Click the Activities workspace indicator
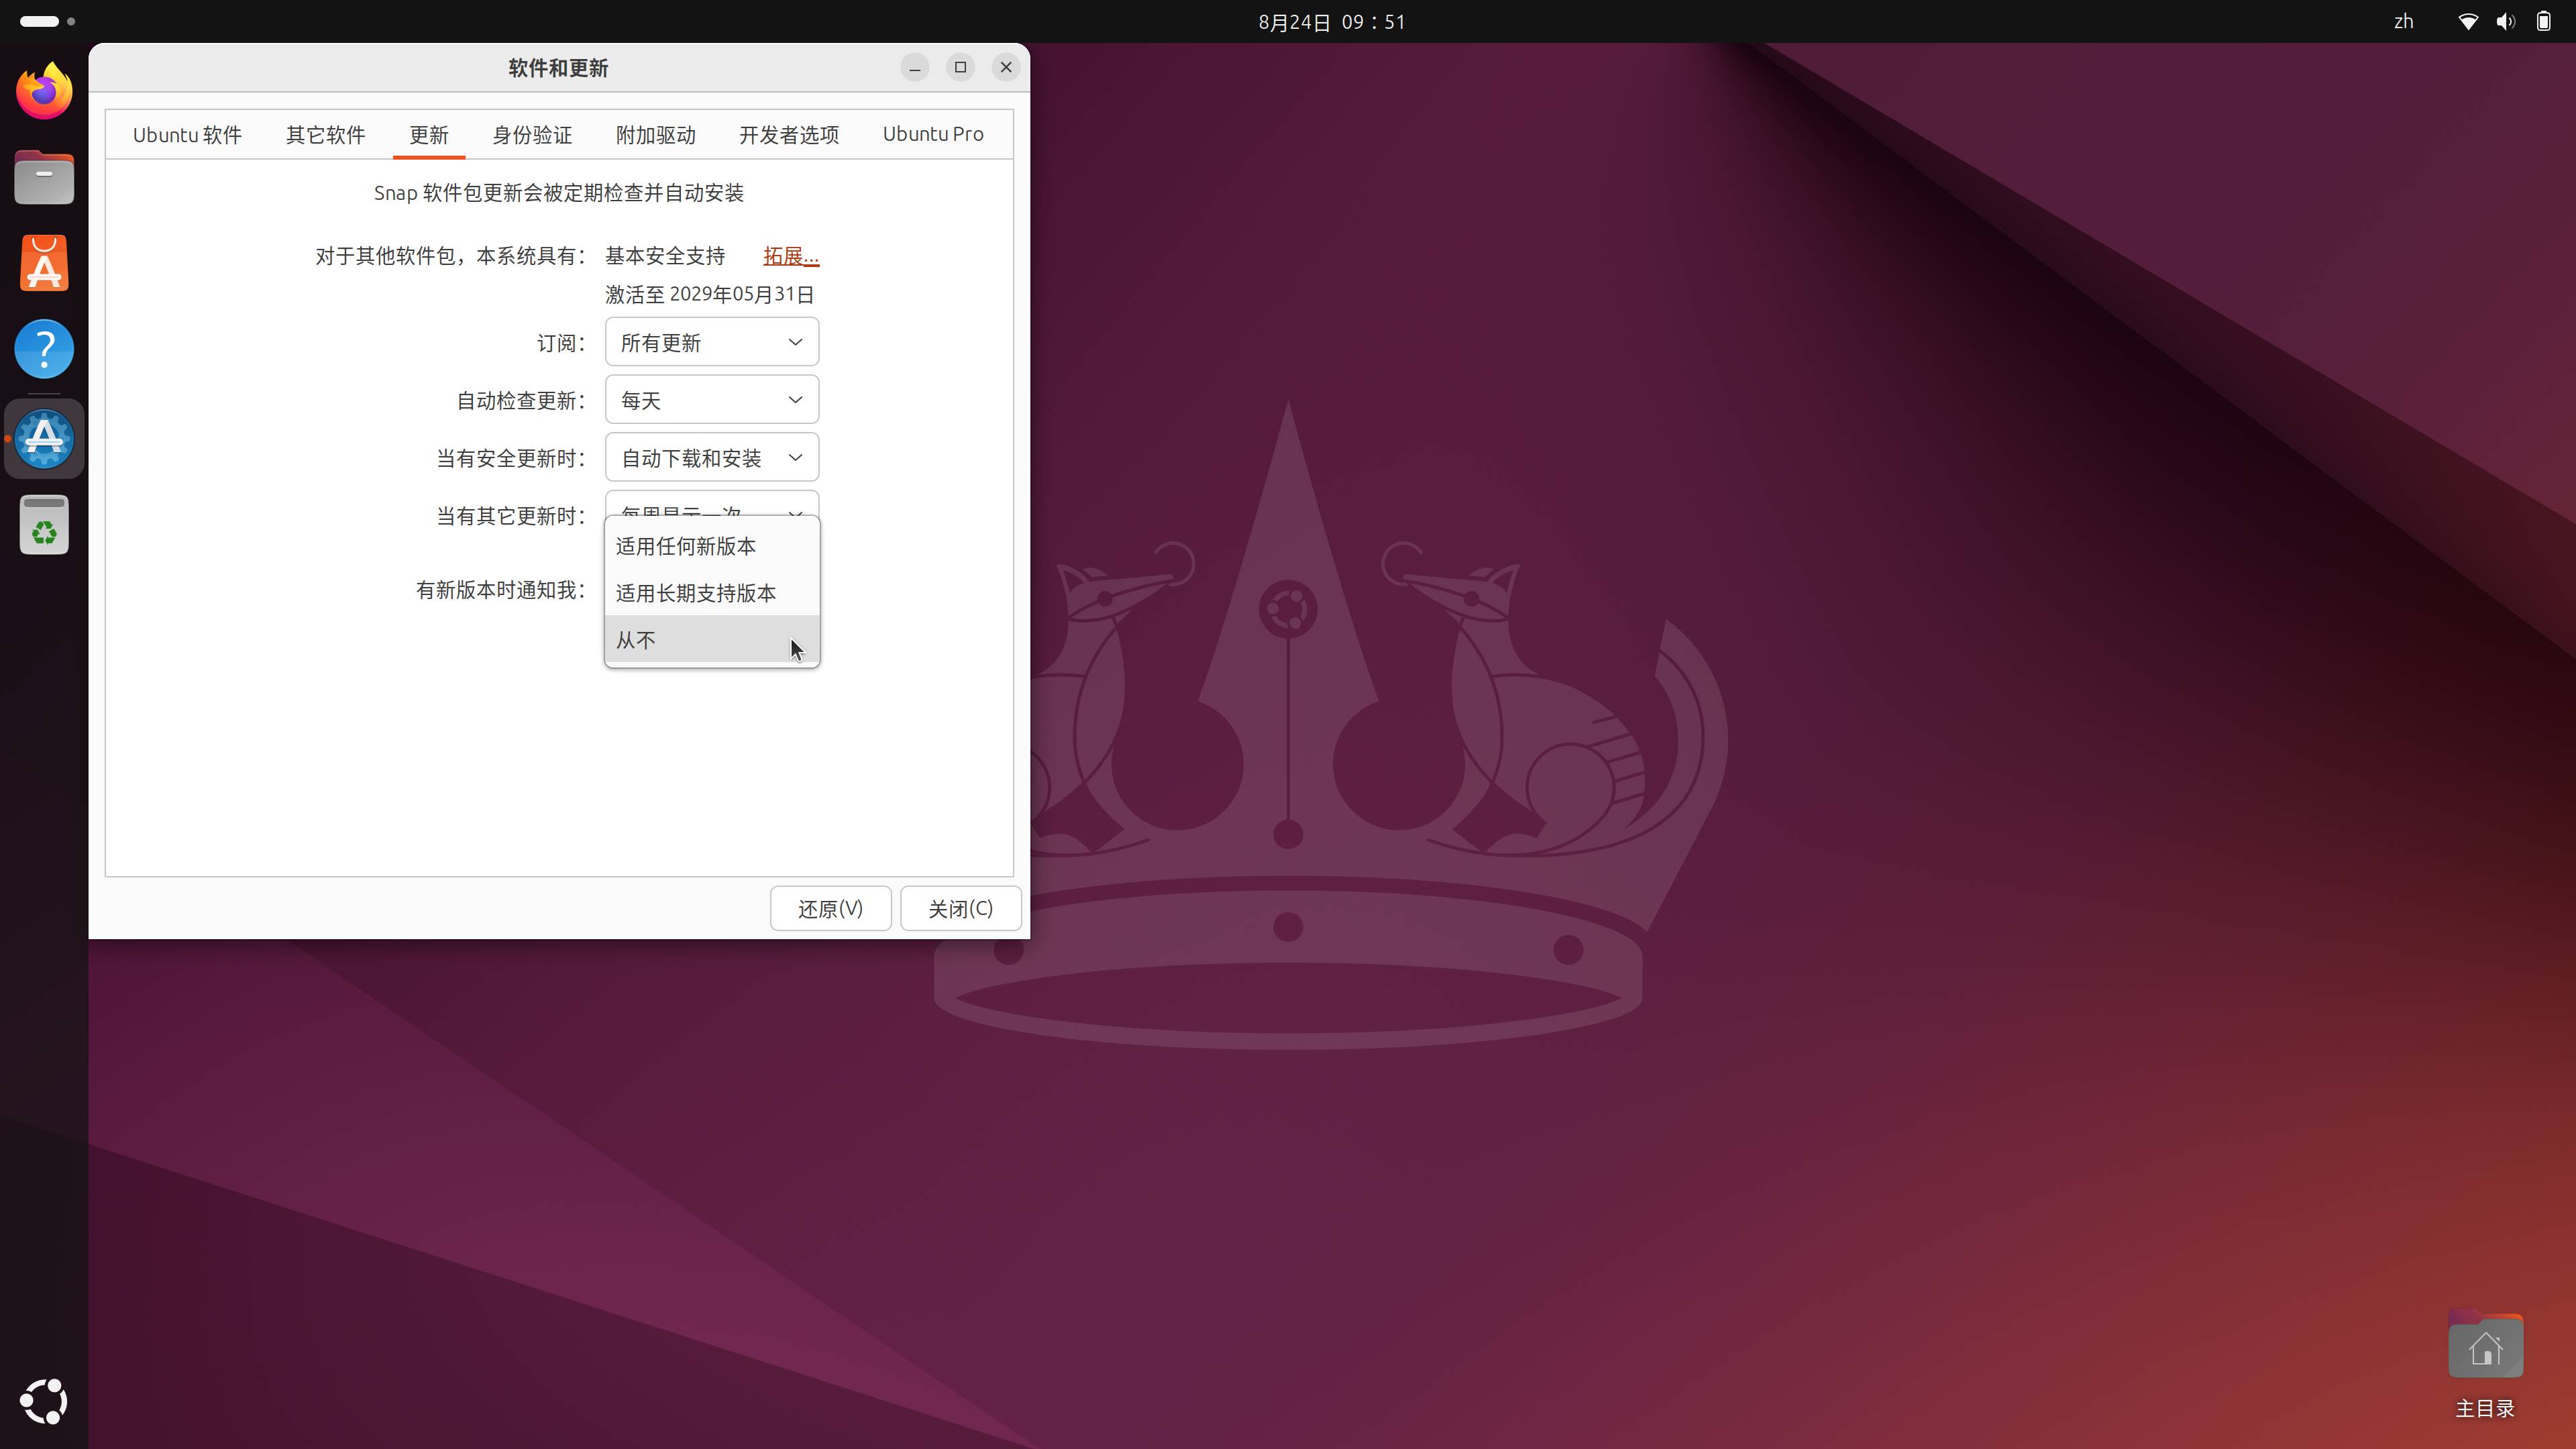2576x1449 pixels. click(x=47, y=21)
